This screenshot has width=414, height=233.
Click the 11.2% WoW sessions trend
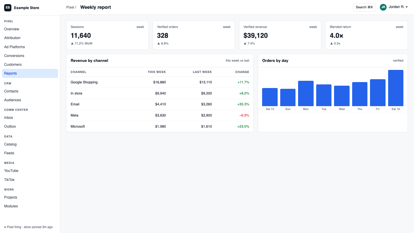82,43
